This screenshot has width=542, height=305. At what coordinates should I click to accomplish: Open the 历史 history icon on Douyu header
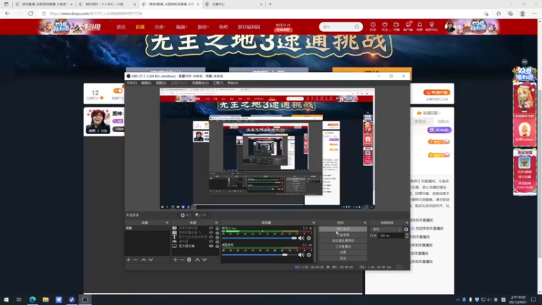373,26
